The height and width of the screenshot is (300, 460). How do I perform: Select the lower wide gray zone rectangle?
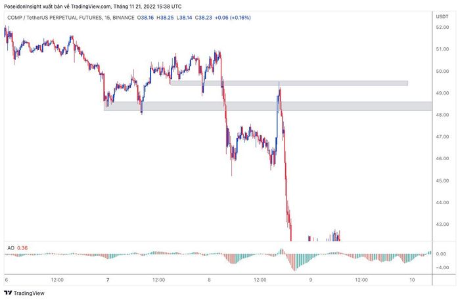(x=263, y=106)
